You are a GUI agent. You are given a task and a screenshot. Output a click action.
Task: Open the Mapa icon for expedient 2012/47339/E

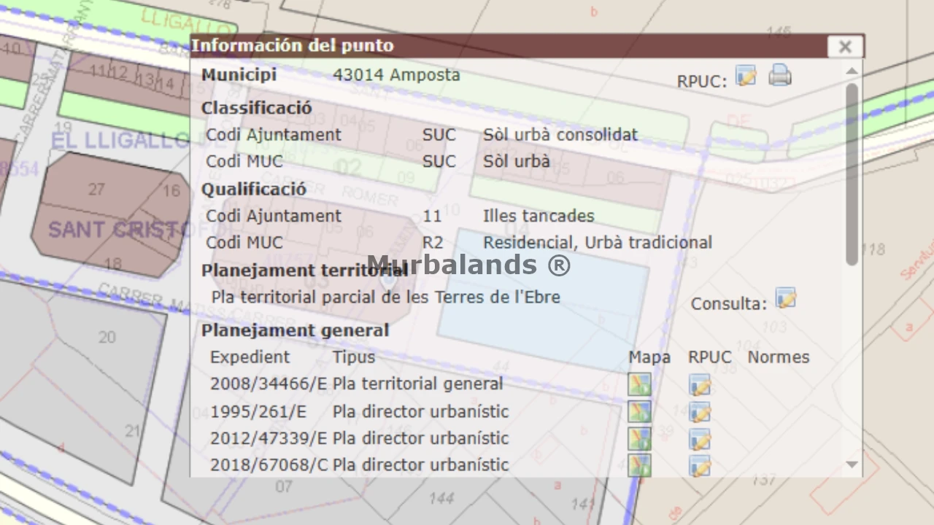(639, 439)
